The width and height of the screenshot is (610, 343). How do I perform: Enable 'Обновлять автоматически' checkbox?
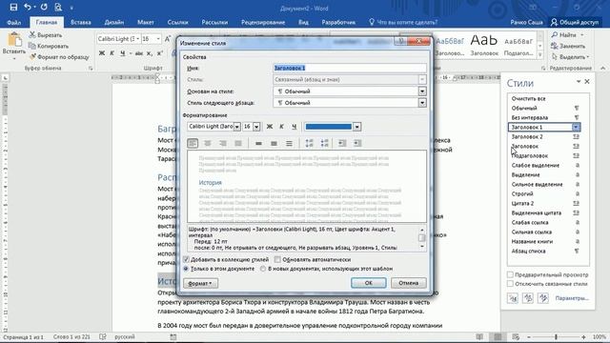click(277, 259)
